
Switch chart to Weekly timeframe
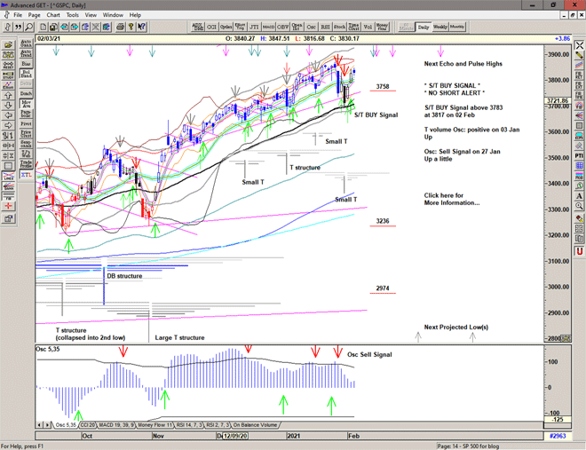coord(441,28)
